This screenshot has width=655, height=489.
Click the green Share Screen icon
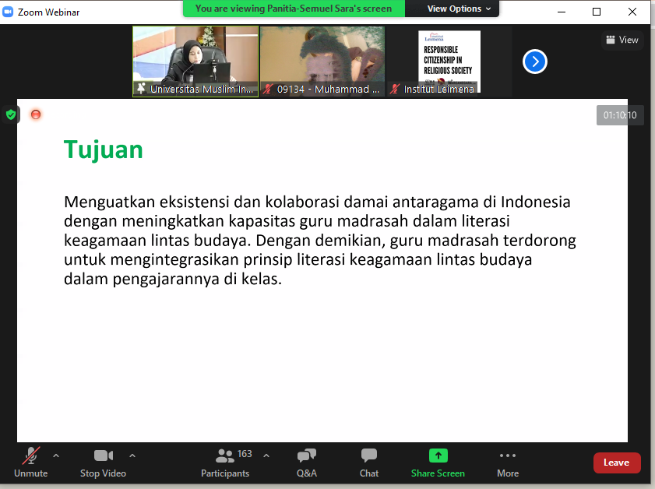tap(438, 456)
